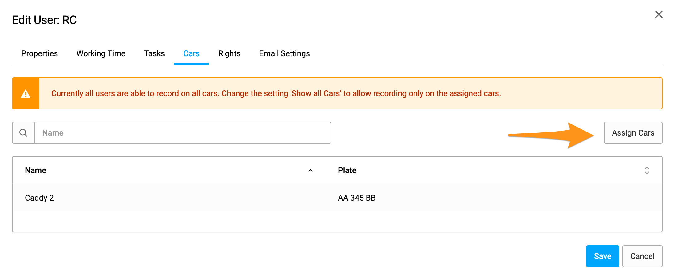Viewport: 674px width, 279px height.
Task: Go to the Rights tab
Action: (229, 53)
